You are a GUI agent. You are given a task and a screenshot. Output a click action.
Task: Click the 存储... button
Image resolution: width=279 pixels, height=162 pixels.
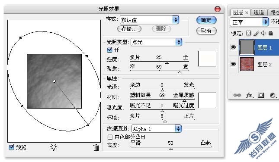click(x=129, y=29)
